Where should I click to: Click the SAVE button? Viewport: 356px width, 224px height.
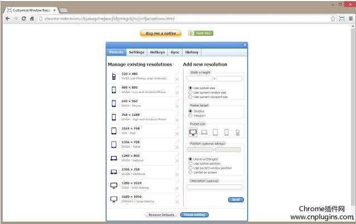235,199
